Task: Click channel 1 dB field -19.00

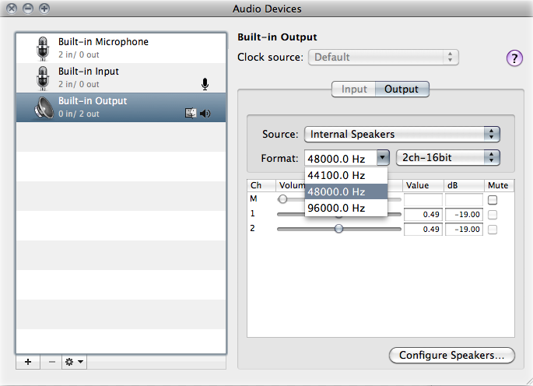Action: click(x=464, y=215)
